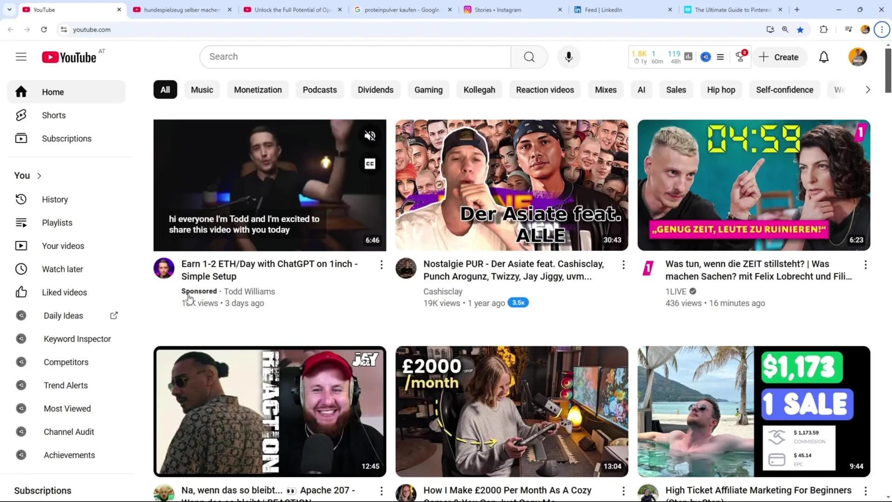Open Liked videos list
892x502 pixels.
pyautogui.click(x=66, y=292)
